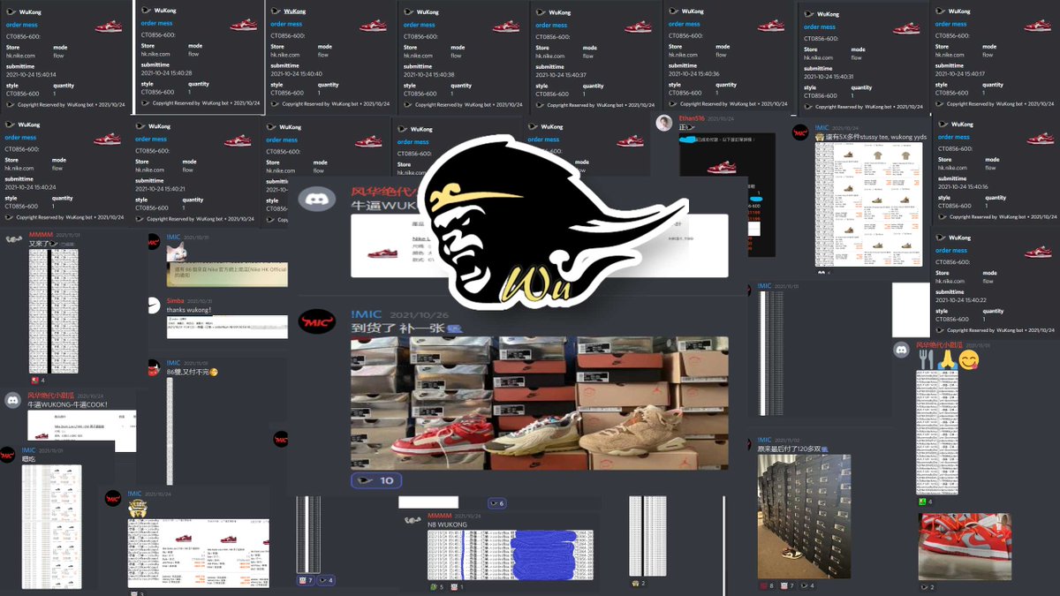This screenshot has width=1060, height=596.
Task: Open the sneaker boxes photo in 到货了 message
Action: tap(540, 403)
